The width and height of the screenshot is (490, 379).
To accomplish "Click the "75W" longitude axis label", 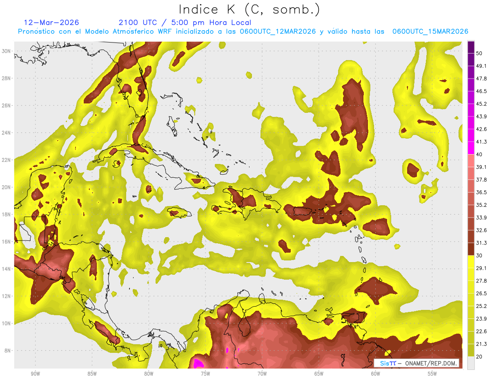I will pyautogui.click(x=205, y=374).
